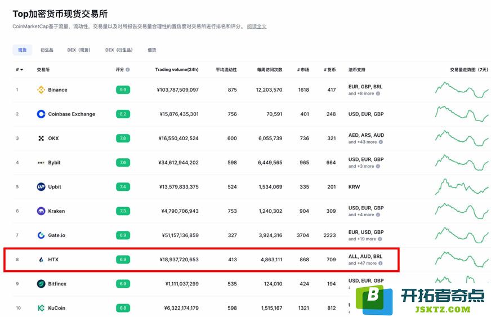Click the Bitfinex leaf logo icon
491x317 pixels.
(41, 284)
